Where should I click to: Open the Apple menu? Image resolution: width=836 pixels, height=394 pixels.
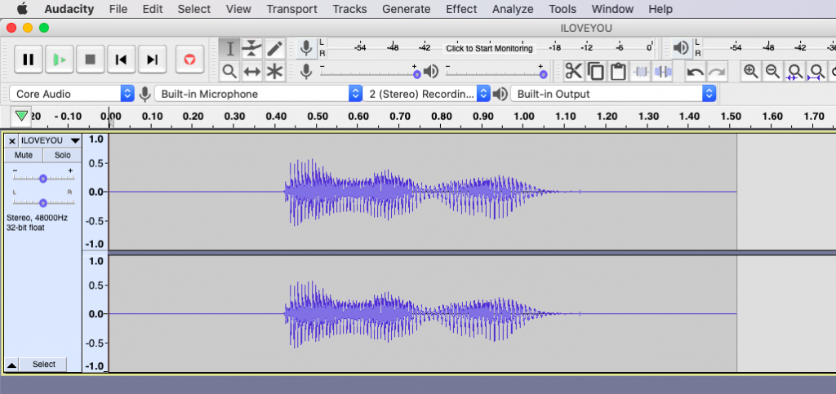coord(22,9)
